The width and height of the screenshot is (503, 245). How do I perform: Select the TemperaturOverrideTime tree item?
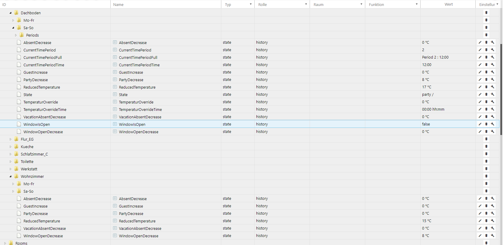pos(45,109)
